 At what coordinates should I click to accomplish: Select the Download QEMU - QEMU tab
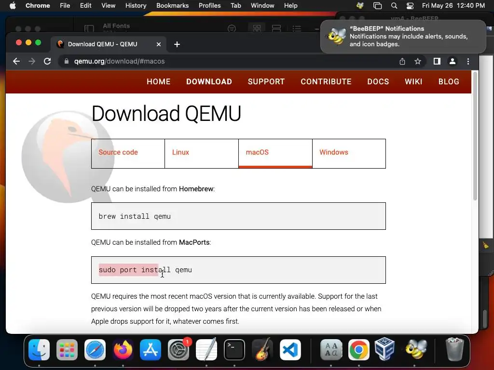pos(108,44)
